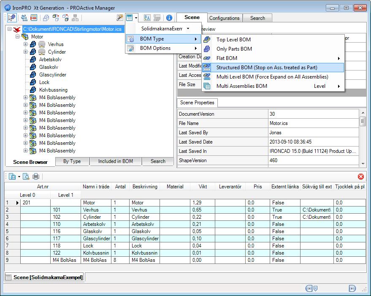Open the BOM Options submenu

[163, 48]
